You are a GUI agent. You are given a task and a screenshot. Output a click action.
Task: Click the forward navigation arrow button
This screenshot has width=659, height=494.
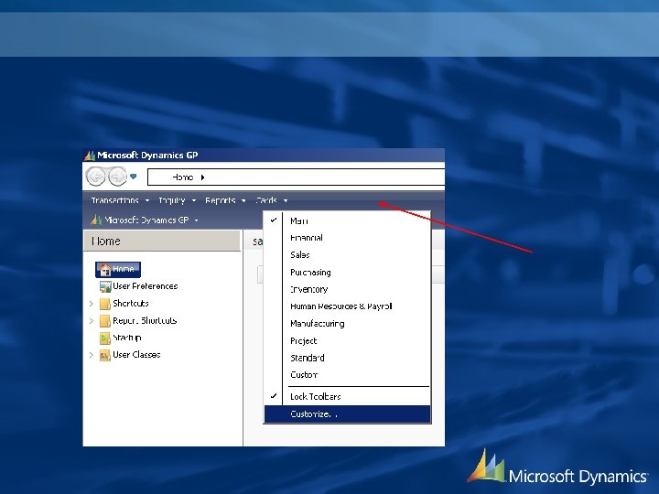(x=118, y=177)
